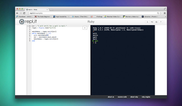Click the 'about us' footer link
Image resolution: width=182 pixels, height=106 pixels.
click(x=111, y=97)
